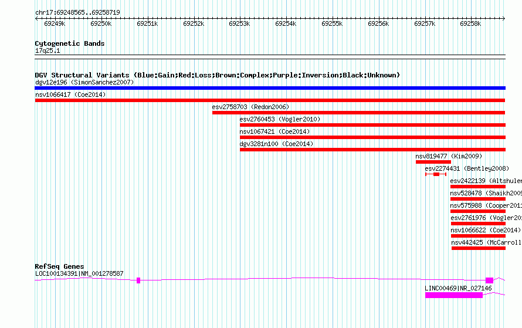Click the chr17:69248565..69258719 coordinate label
Image resolution: width=522 pixels, height=328 pixels.
[77, 12]
